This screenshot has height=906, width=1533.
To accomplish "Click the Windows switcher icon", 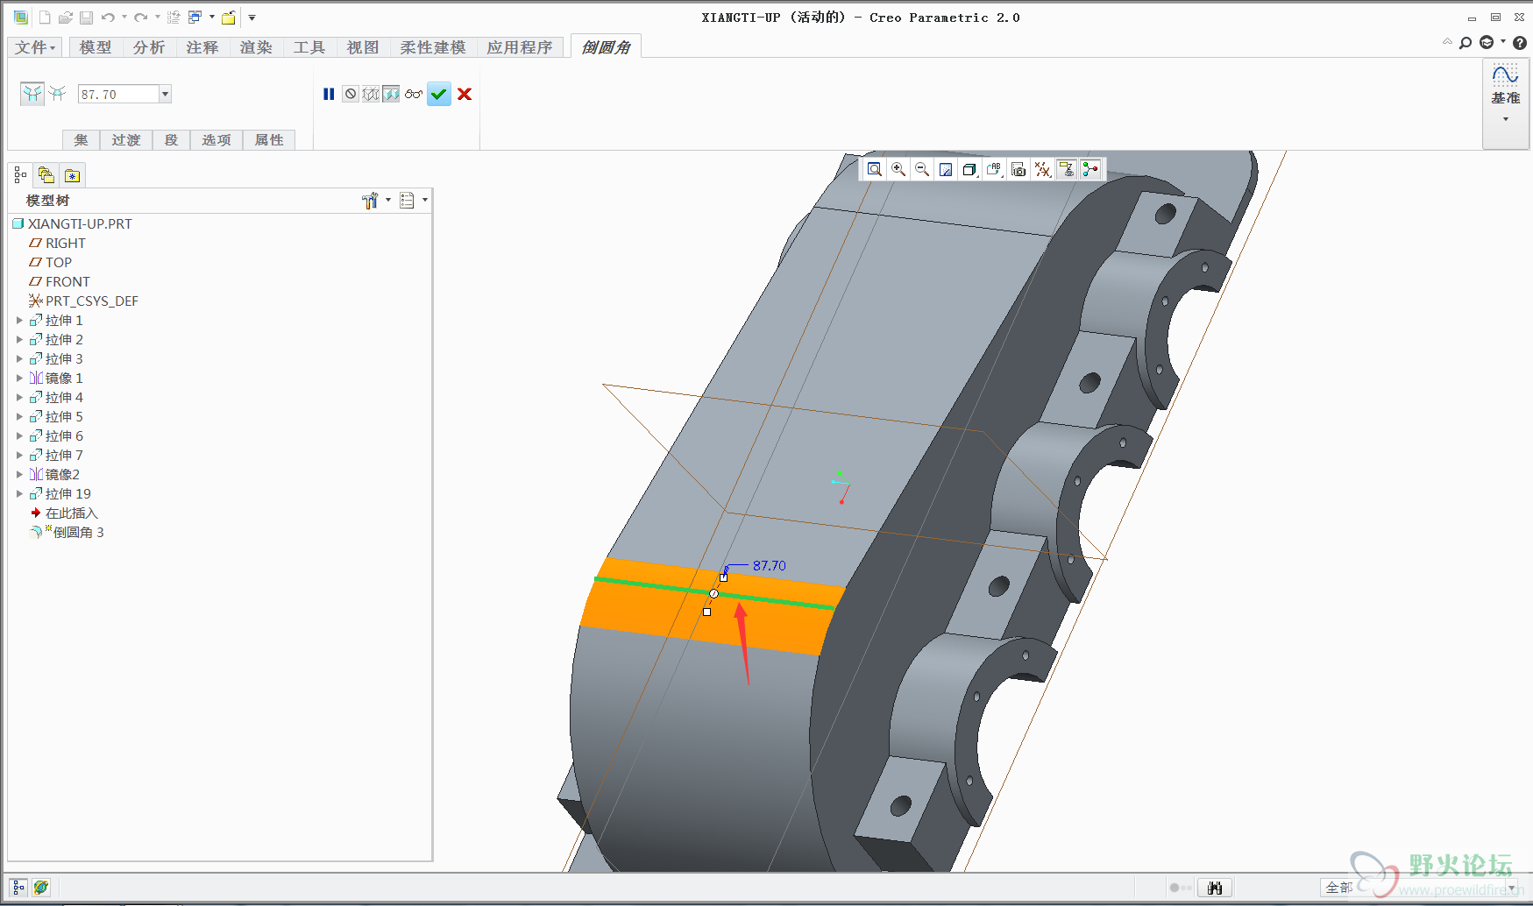I will tap(195, 18).
